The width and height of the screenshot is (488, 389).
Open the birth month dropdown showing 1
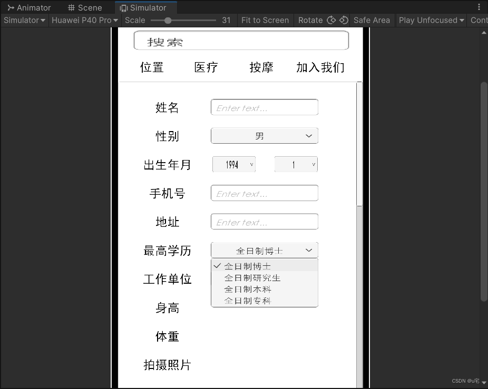(x=296, y=164)
